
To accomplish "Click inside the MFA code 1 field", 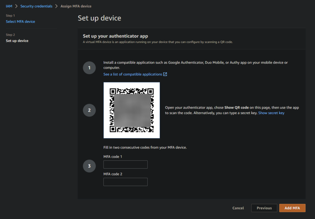I will tap(125, 164).
